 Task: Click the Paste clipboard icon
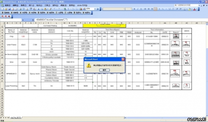click(x=45, y=9)
